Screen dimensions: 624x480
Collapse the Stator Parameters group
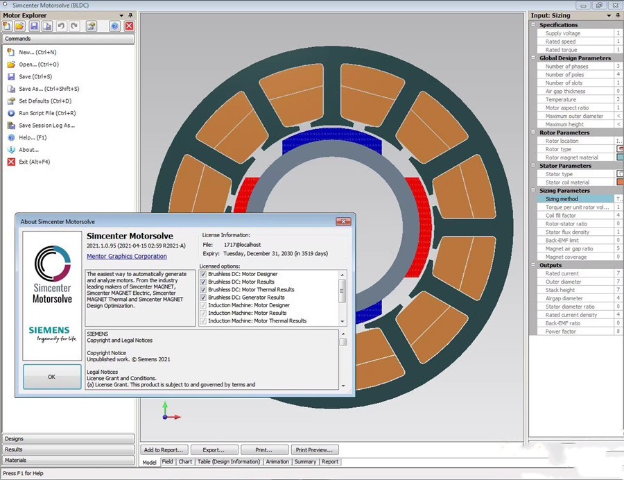pyautogui.click(x=533, y=165)
